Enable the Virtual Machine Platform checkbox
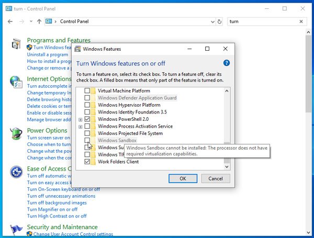Image resolution: width=314 pixels, height=238 pixels. (x=87, y=90)
